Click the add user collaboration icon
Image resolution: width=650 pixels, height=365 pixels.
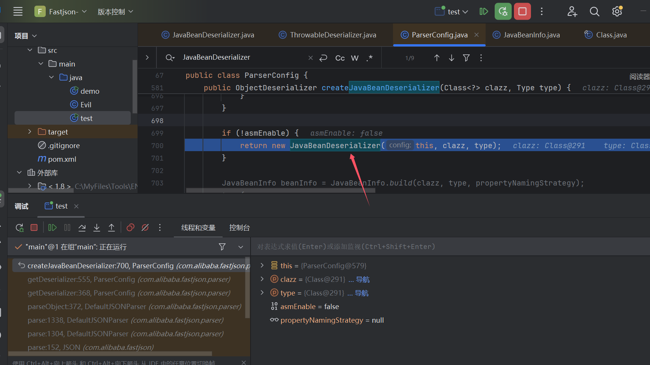click(x=572, y=12)
